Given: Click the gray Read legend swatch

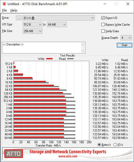Looking at the screenshot, I should point(70,59).
